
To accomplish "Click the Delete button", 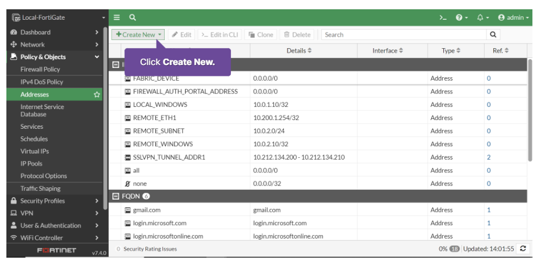I will tap(297, 34).
